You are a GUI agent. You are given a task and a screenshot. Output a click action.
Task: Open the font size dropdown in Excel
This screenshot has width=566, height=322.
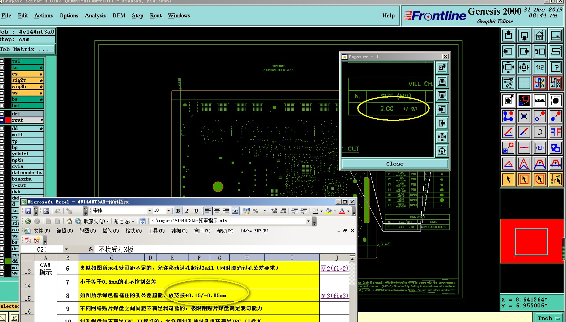[x=168, y=211]
